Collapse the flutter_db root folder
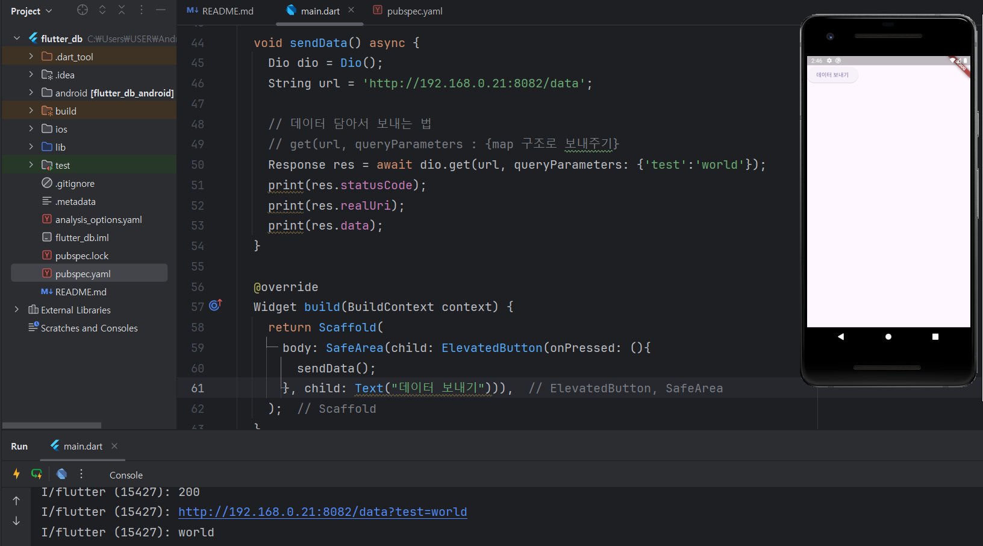The width and height of the screenshot is (983, 546). [17, 39]
